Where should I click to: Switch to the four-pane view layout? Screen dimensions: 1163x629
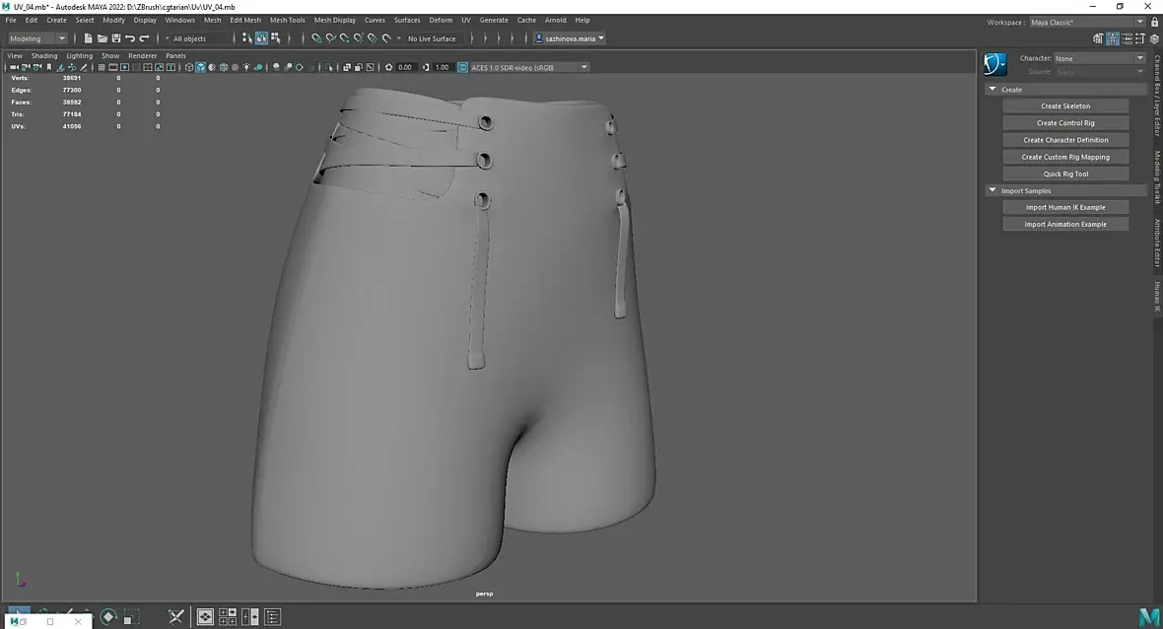pyautogui.click(x=228, y=617)
